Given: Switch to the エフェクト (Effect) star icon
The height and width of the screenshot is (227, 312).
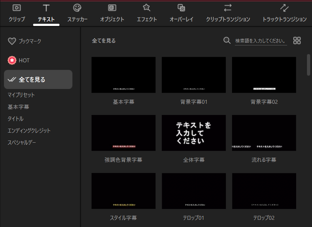Looking at the screenshot, I should 147,8.
